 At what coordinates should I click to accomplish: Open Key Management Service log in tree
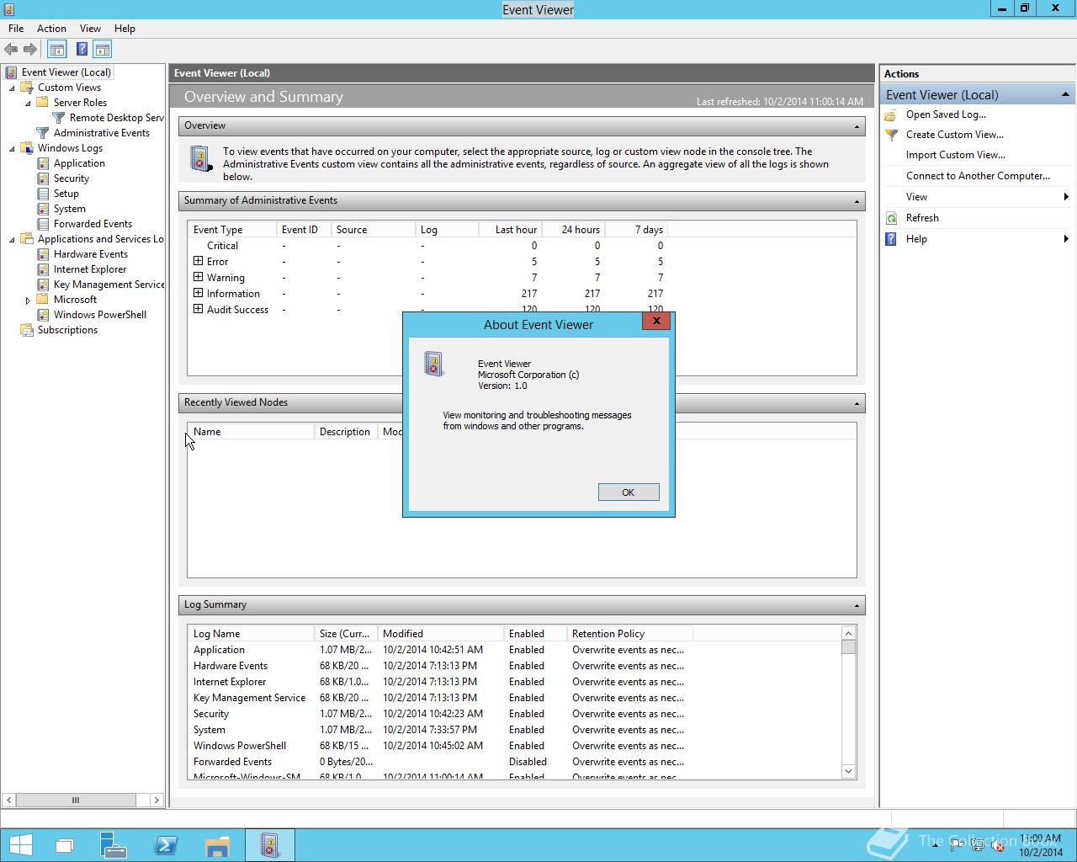109,285
